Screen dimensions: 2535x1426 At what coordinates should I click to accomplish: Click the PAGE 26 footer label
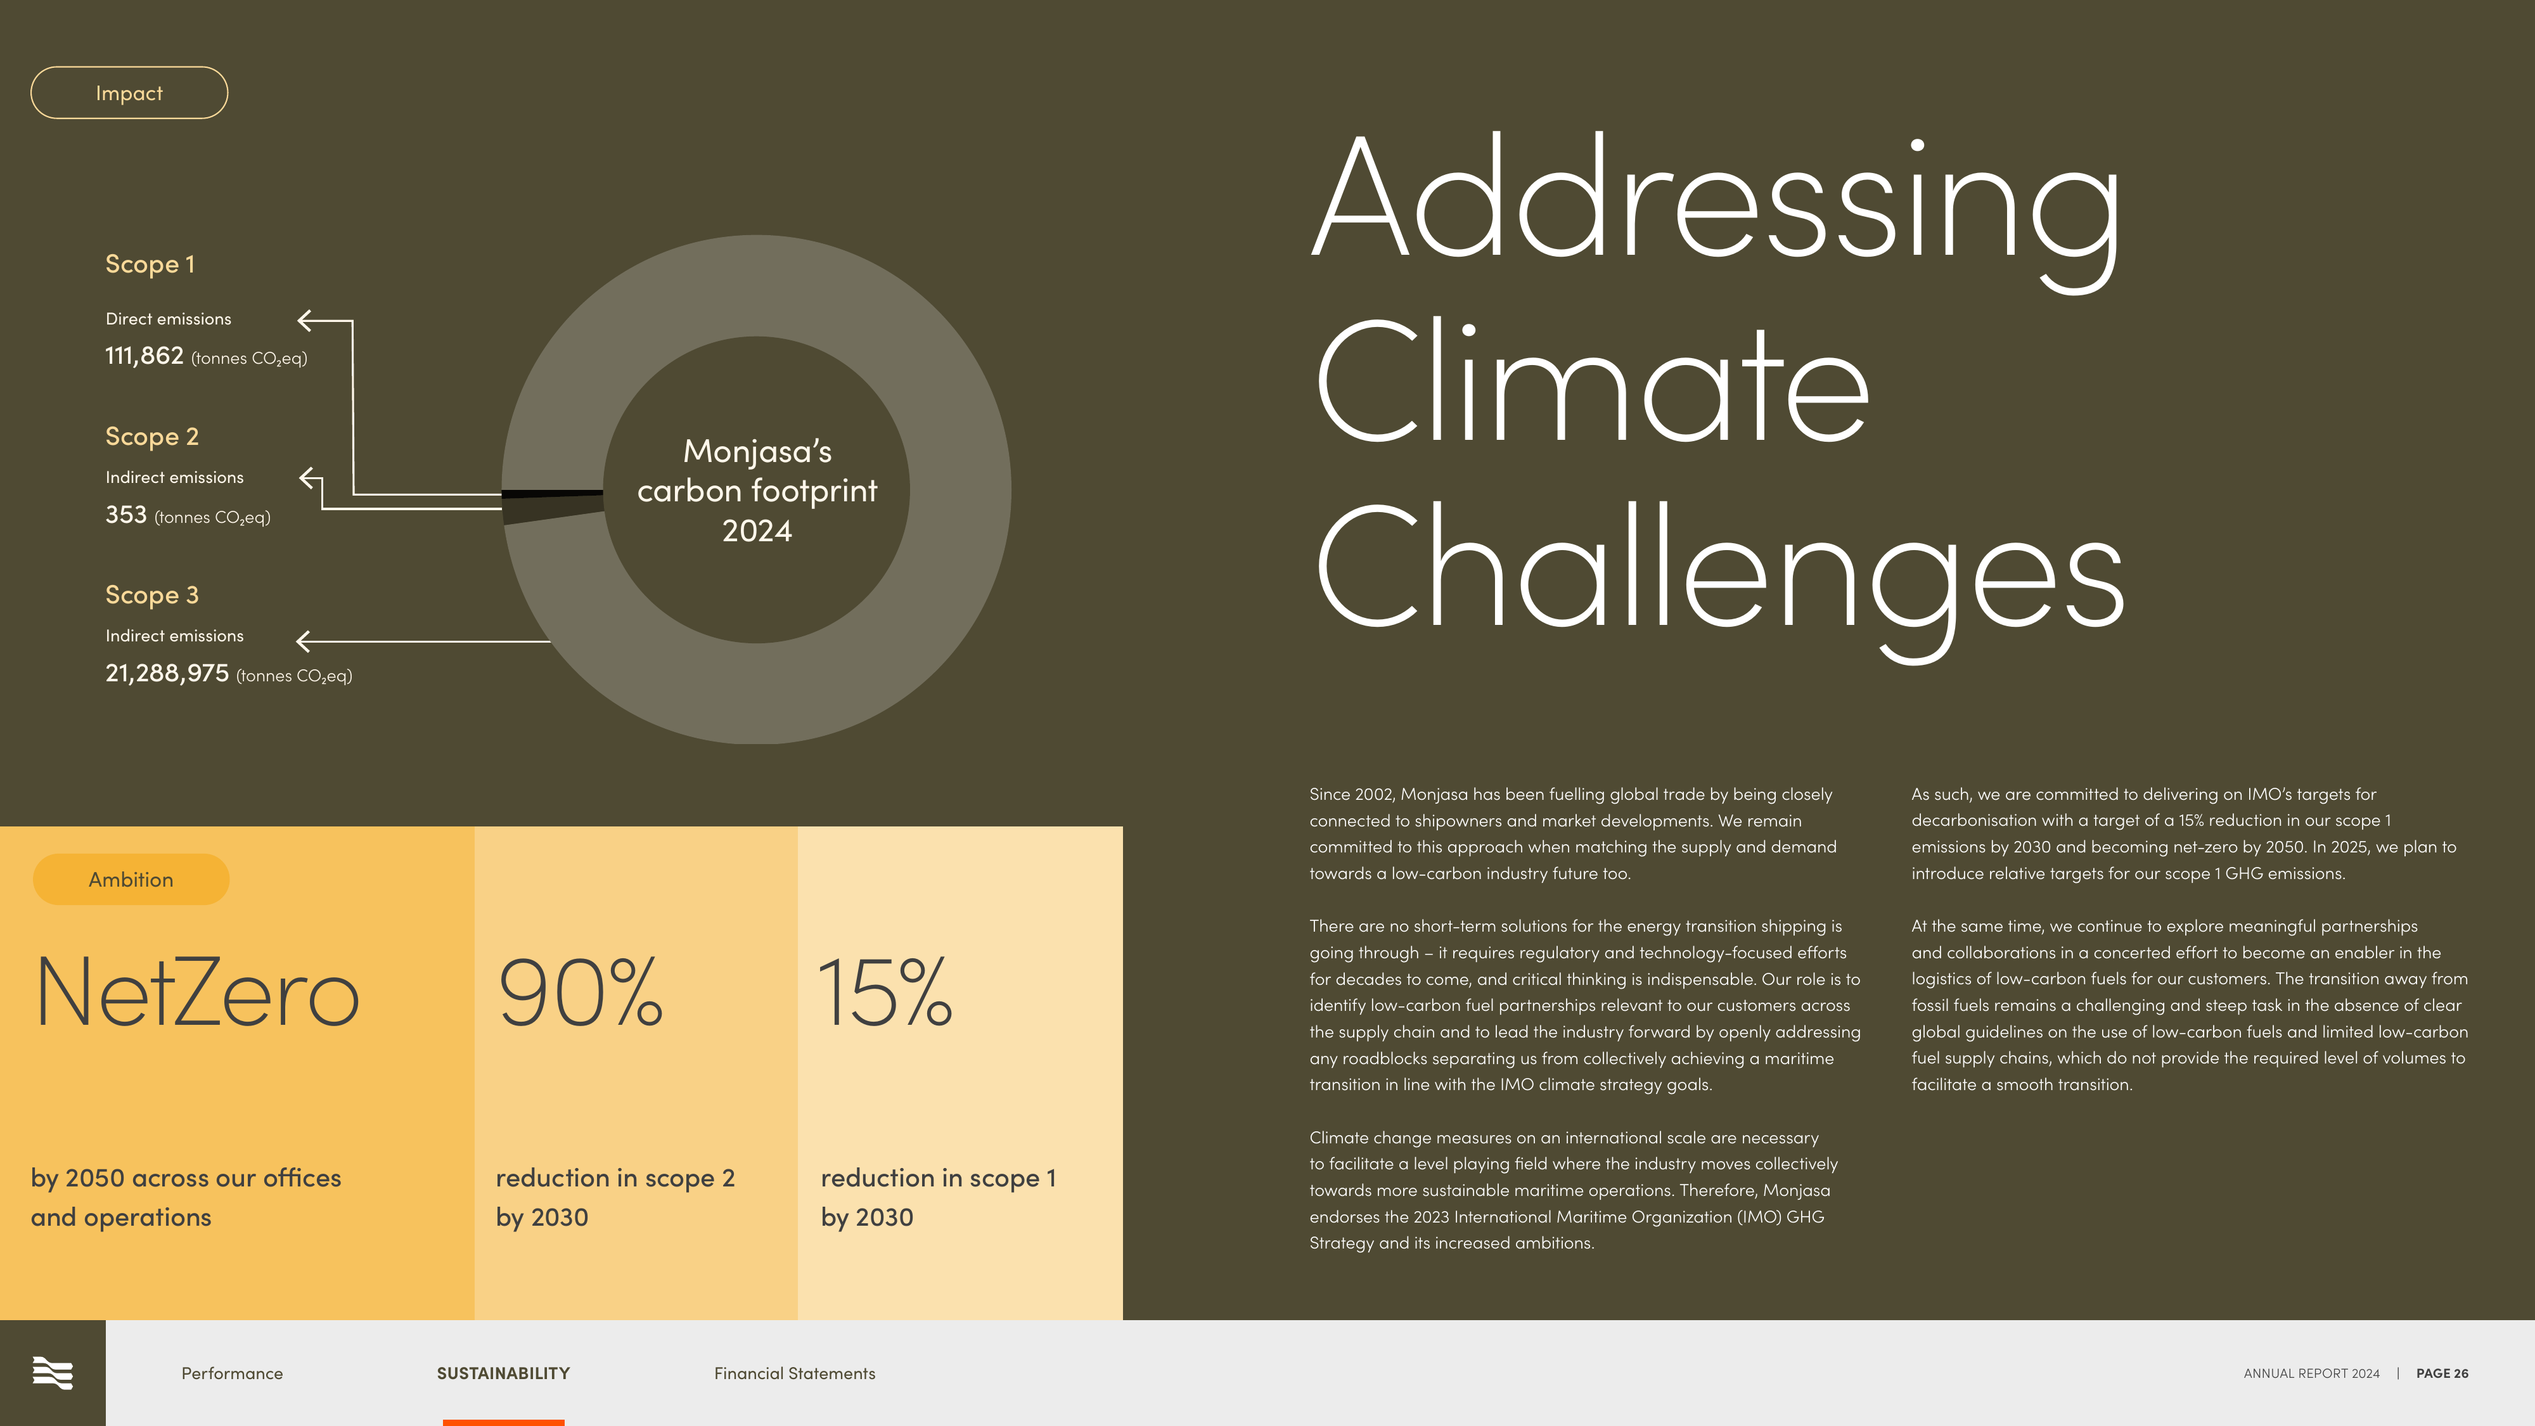tap(2441, 1373)
